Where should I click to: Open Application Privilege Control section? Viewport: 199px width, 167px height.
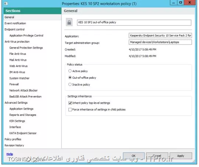pyautogui.click(x=26, y=36)
